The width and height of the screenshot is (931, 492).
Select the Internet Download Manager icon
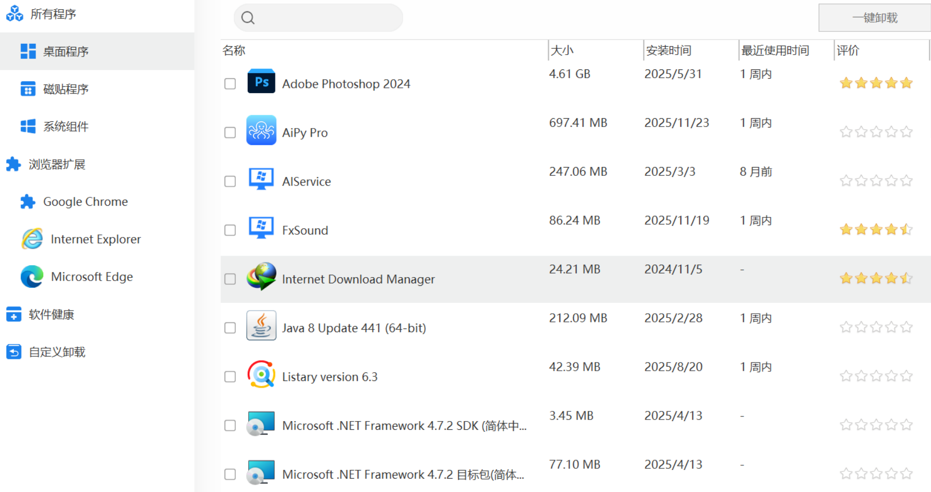tap(261, 277)
